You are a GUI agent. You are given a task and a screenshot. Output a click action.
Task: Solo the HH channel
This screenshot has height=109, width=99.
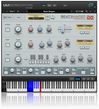click(x=74, y=74)
